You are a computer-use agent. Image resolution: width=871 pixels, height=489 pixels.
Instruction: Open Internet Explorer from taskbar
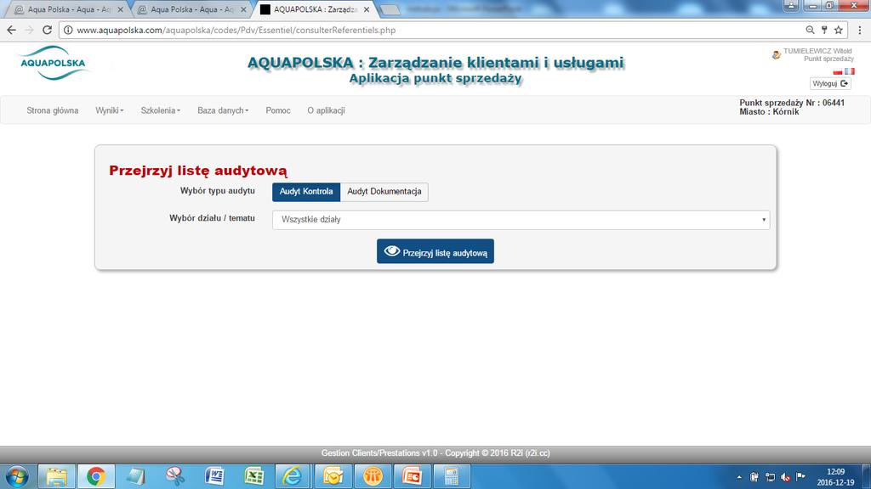pyautogui.click(x=293, y=476)
